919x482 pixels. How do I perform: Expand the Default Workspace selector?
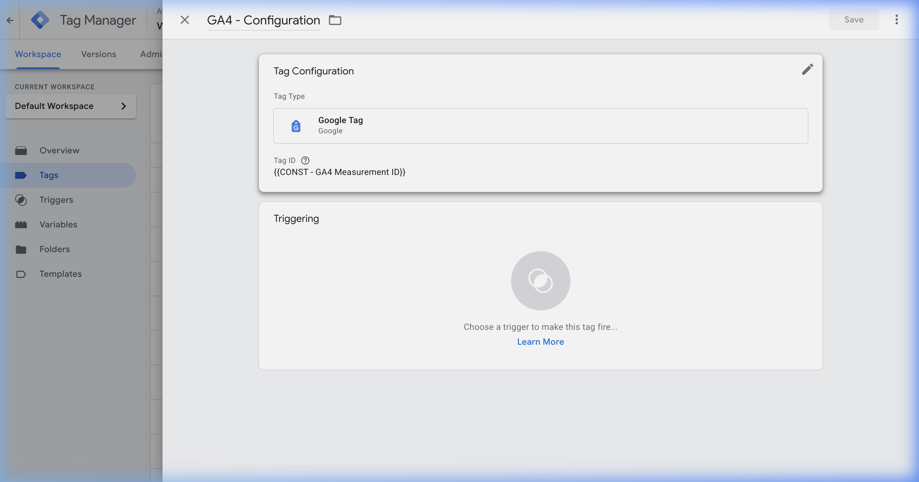[70, 106]
